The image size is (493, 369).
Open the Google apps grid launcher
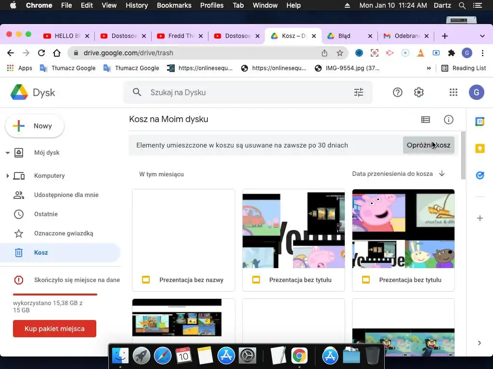tap(454, 92)
